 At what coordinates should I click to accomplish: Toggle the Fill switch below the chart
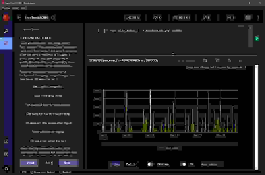point(184,164)
